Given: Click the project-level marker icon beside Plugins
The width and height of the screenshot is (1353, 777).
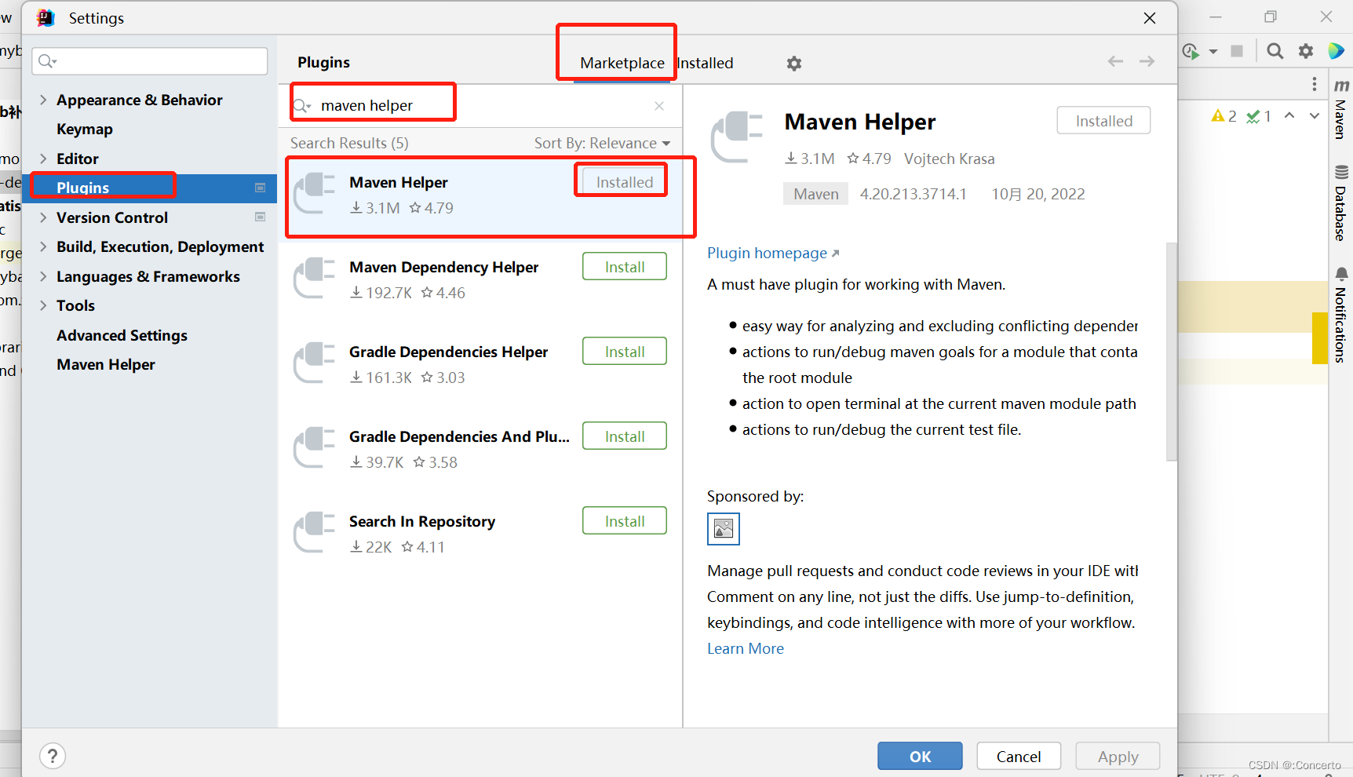Looking at the screenshot, I should click(261, 188).
